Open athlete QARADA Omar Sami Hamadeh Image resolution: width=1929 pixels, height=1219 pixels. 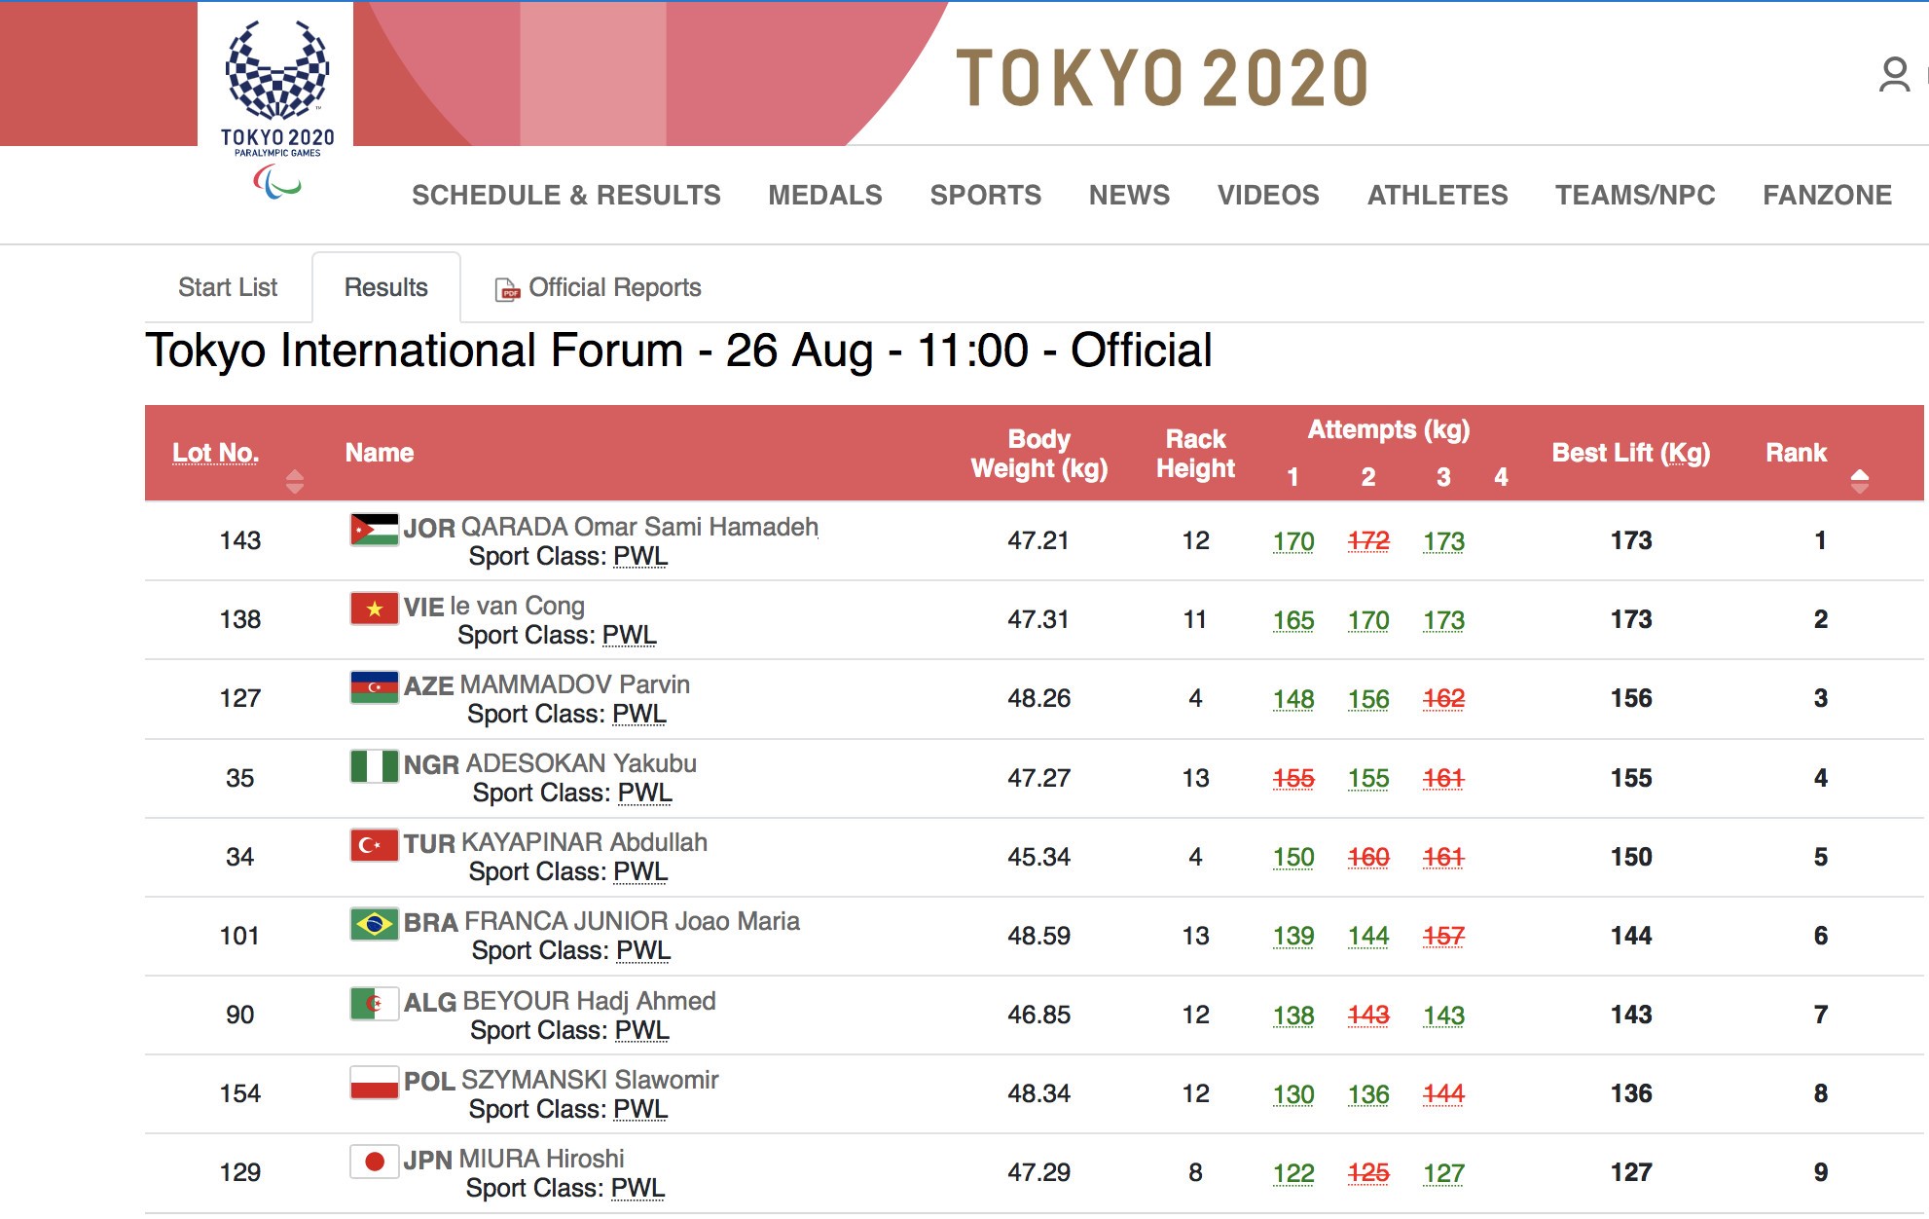(x=638, y=527)
